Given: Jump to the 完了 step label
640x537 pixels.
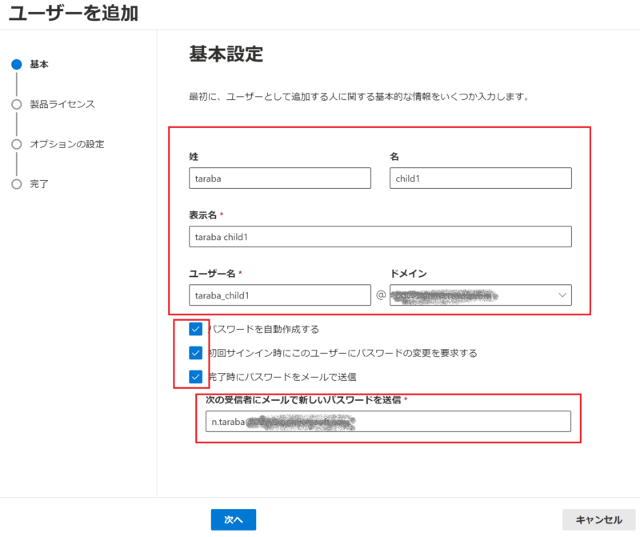Looking at the screenshot, I should (39, 184).
